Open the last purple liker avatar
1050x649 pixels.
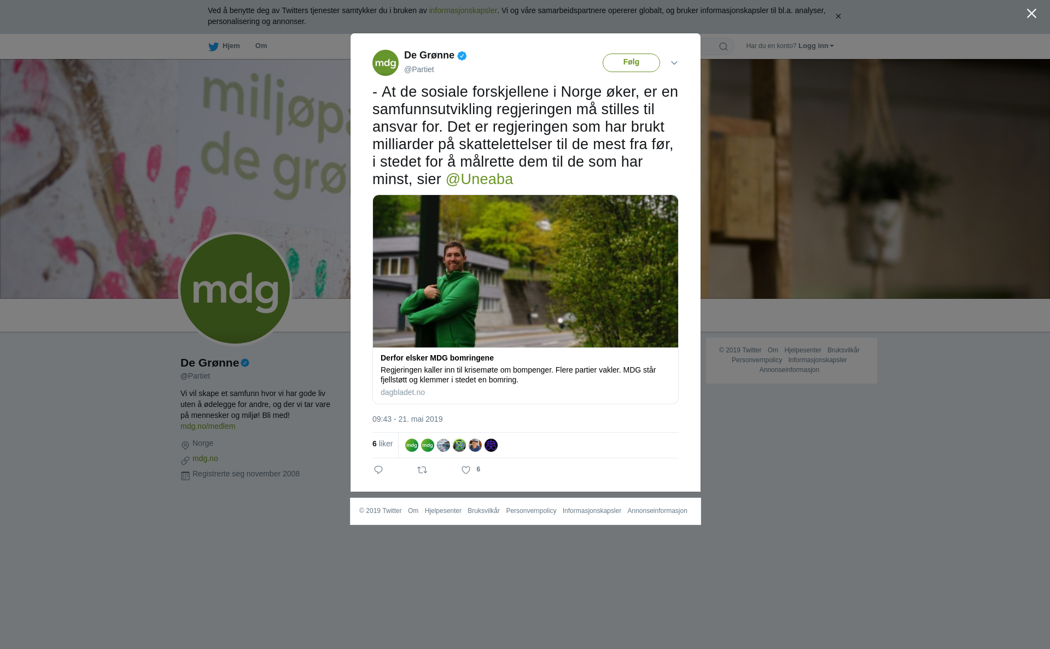point(491,445)
